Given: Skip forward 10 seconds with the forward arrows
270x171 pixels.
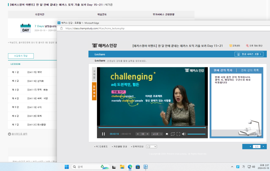Looking at the screenshot, I should [148, 134].
